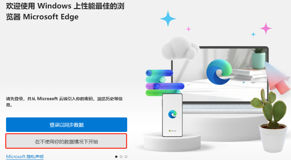Select the first filled page indicator dot

[116, 157]
